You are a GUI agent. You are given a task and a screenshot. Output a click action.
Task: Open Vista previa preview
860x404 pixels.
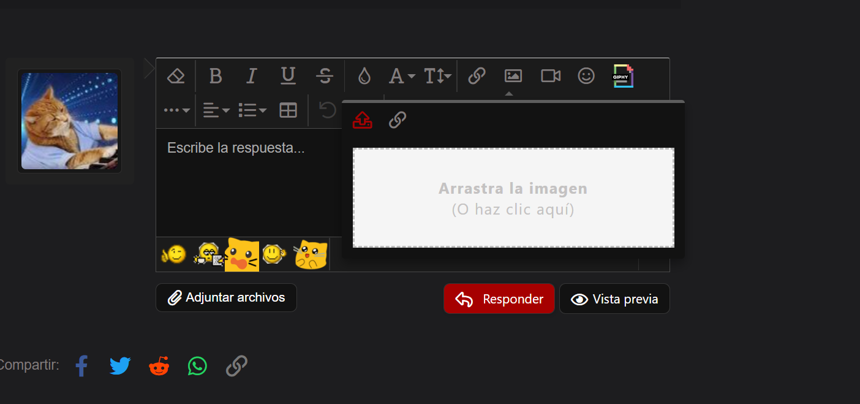coord(614,299)
